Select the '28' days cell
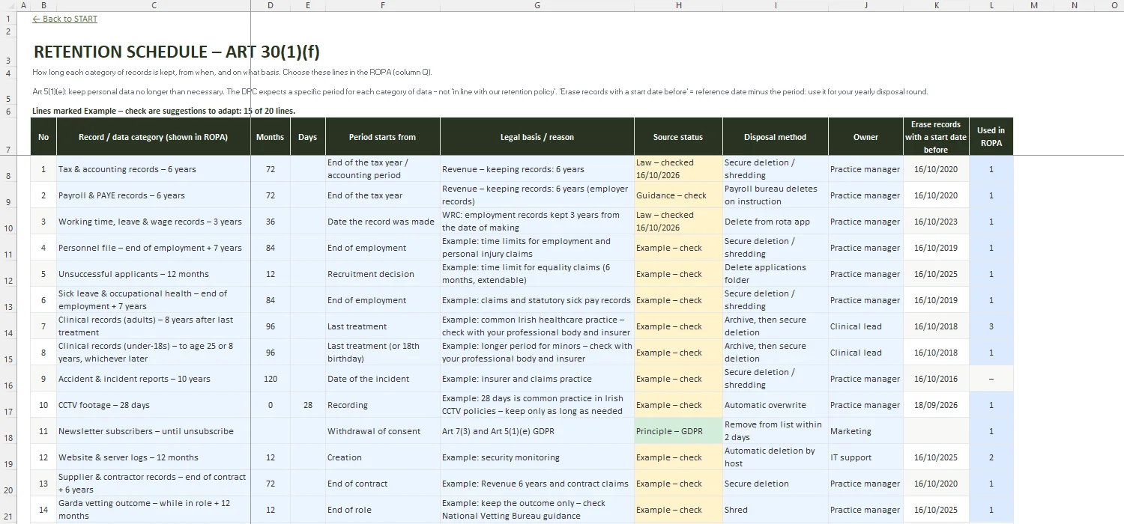The width and height of the screenshot is (1124, 524). (308, 405)
